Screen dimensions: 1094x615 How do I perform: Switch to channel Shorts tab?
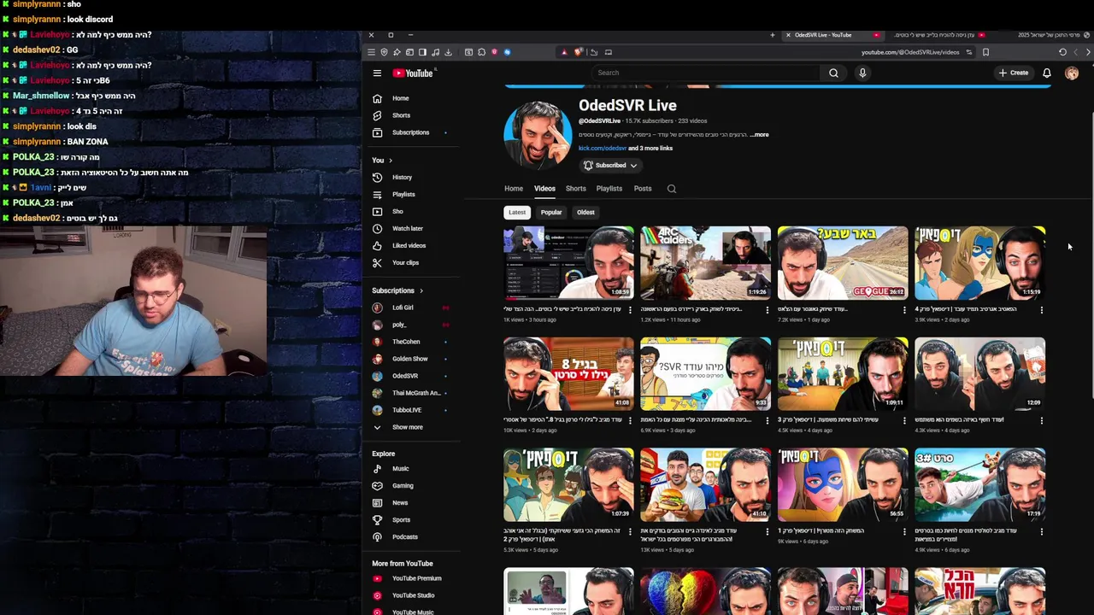[x=576, y=189]
